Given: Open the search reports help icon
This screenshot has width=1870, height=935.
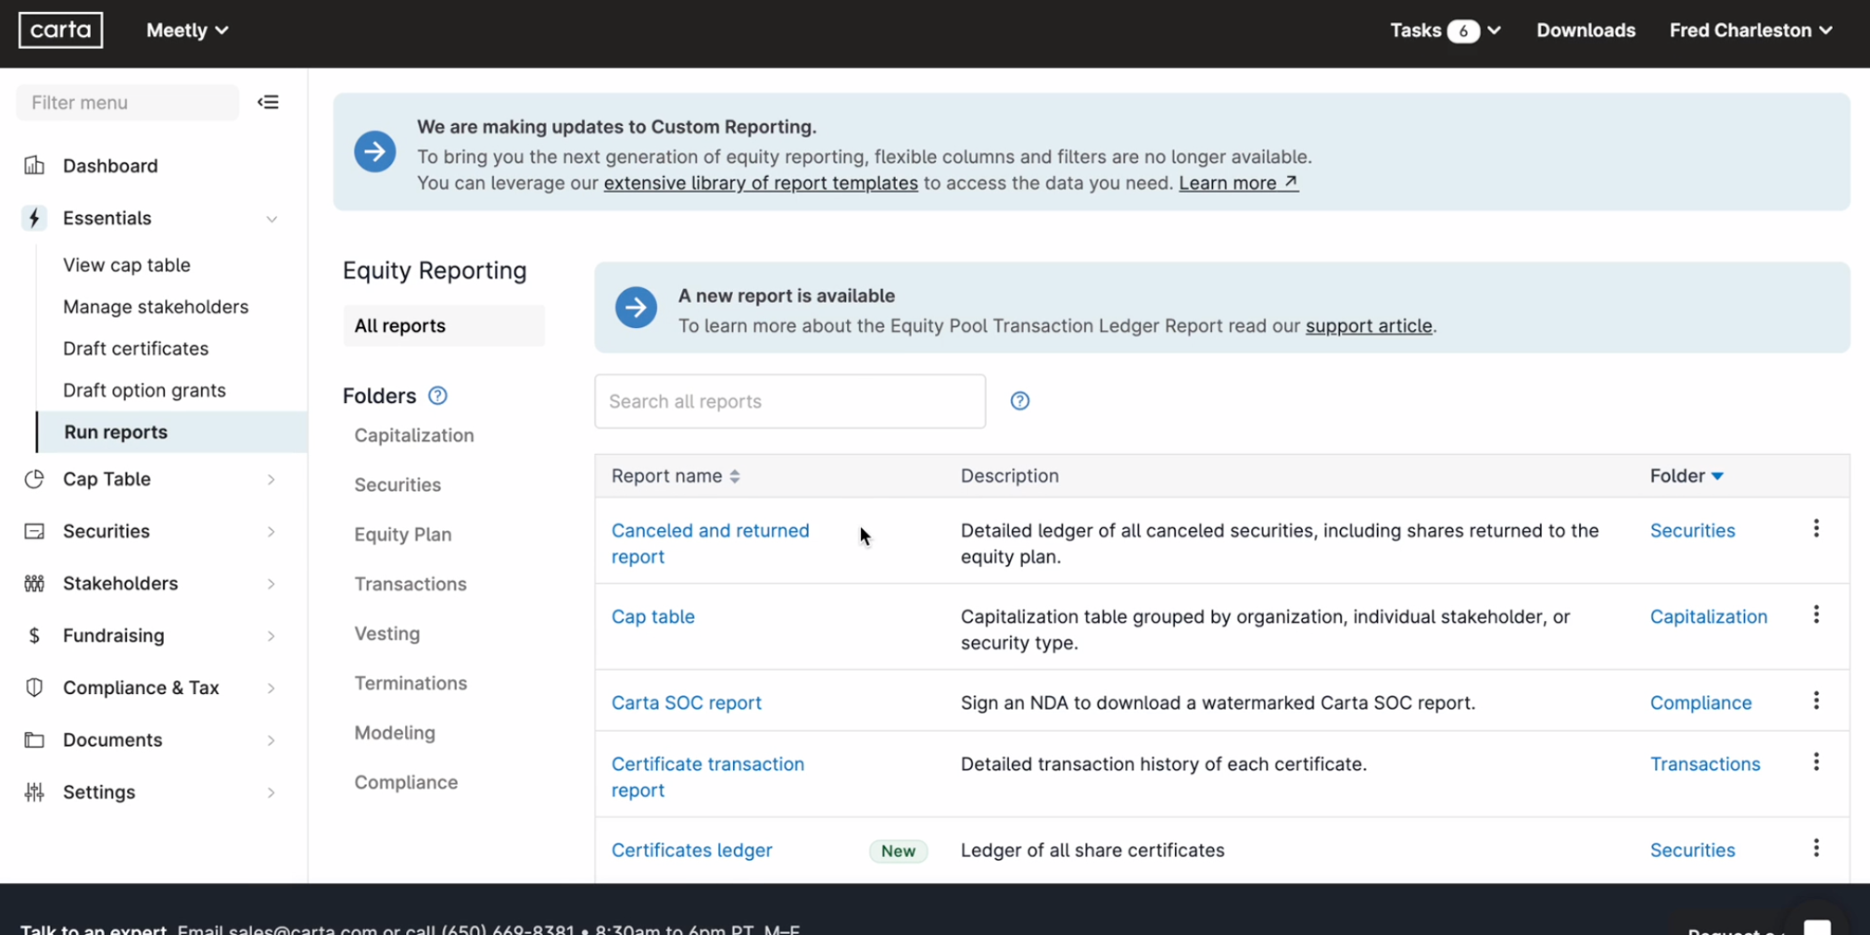Looking at the screenshot, I should click(1020, 401).
